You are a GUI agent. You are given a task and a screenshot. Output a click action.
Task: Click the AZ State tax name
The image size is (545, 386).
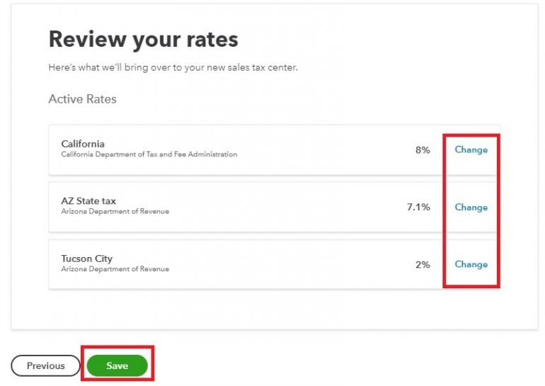point(90,201)
